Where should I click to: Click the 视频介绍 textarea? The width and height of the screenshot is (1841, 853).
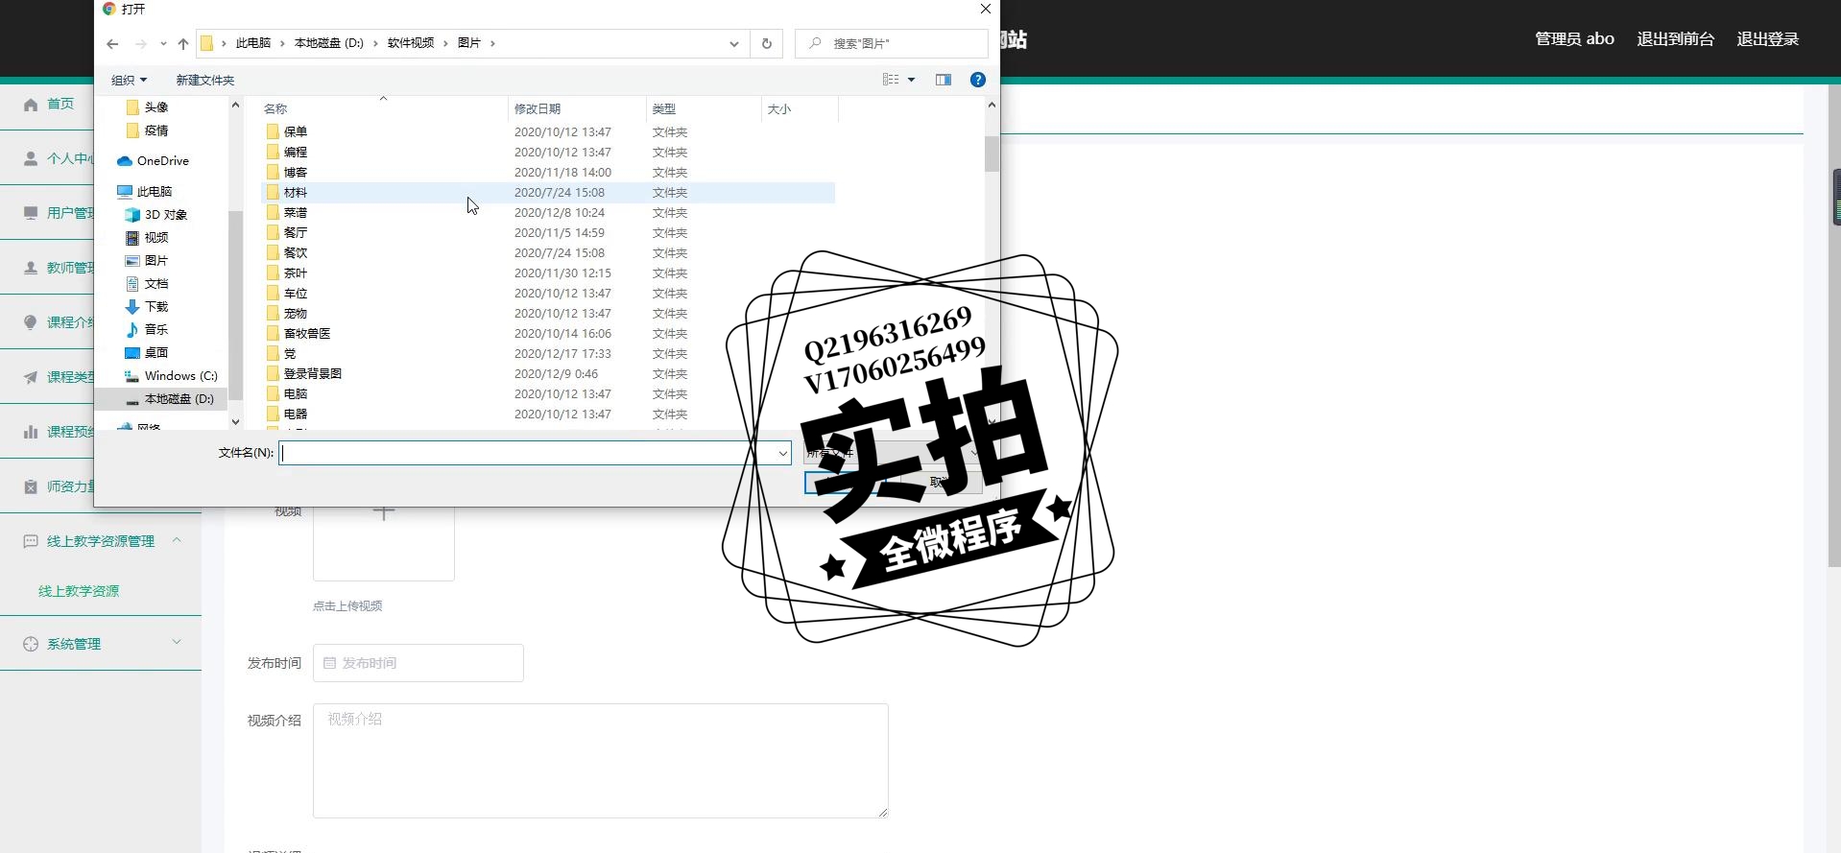tap(601, 761)
